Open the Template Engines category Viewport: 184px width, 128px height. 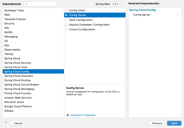click(x=33, y=19)
